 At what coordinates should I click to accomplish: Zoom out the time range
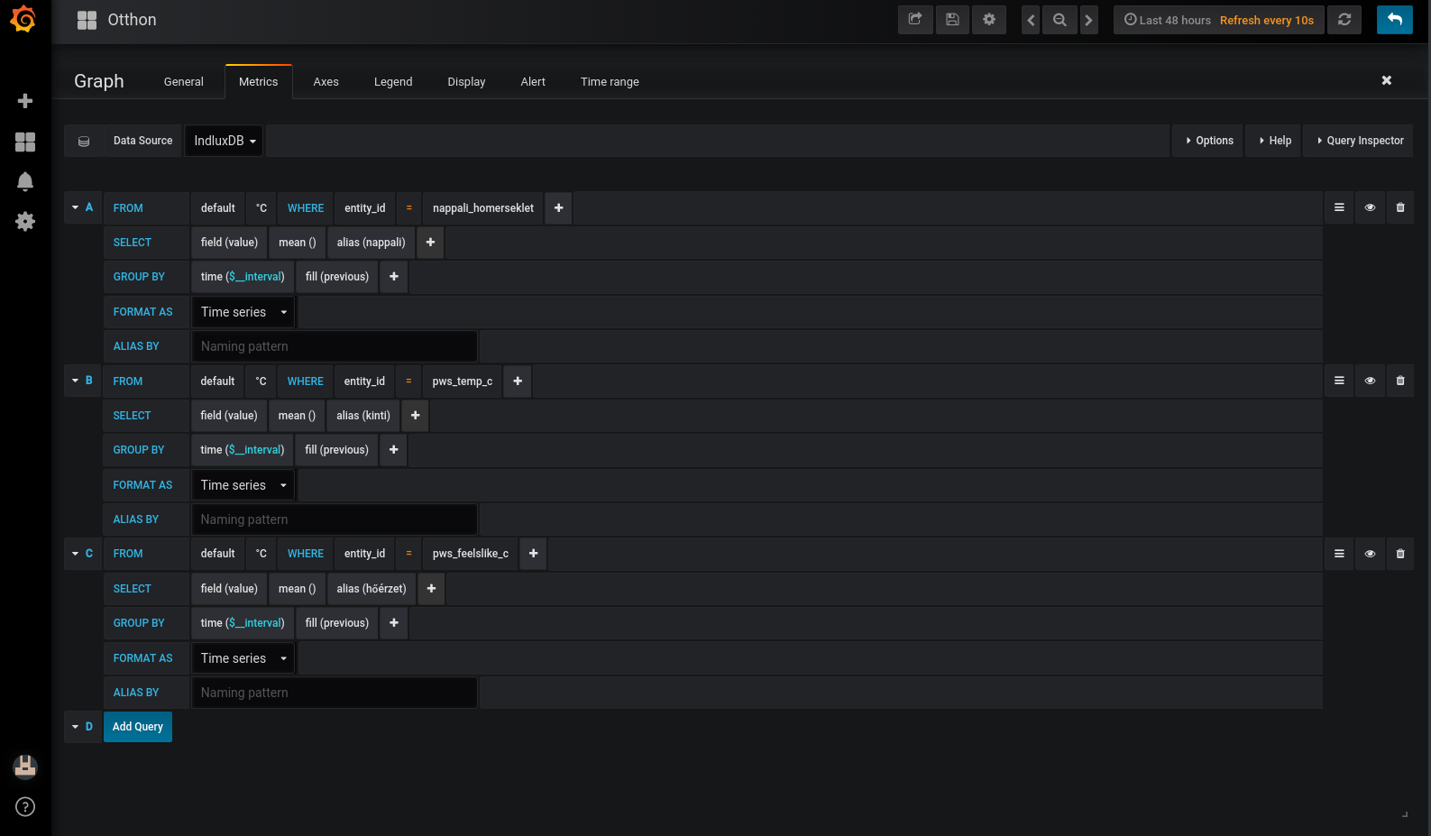[1059, 20]
